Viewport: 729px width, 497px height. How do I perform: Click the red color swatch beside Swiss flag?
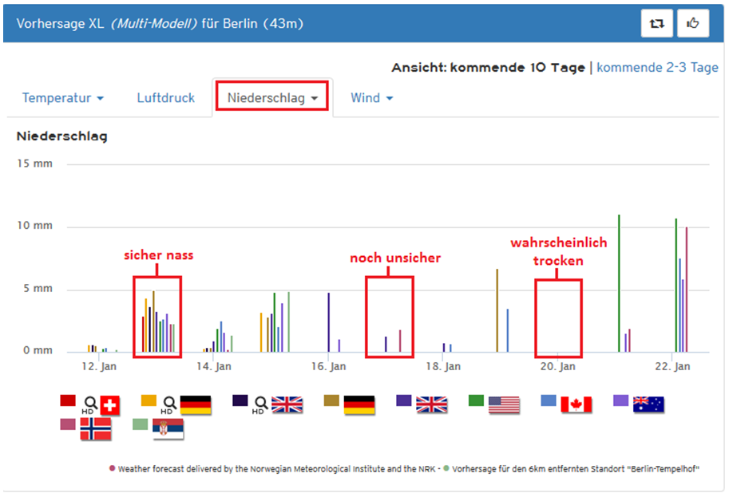(x=68, y=400)
